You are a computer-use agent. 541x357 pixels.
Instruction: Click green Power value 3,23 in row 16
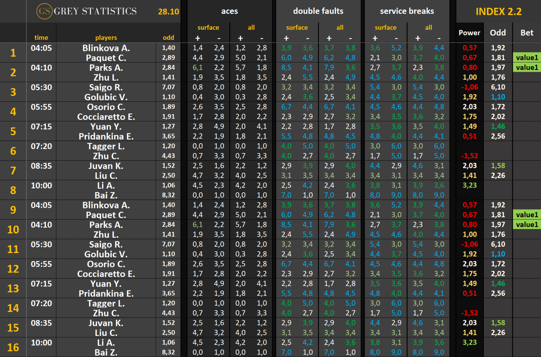click(x=470, y=342)
